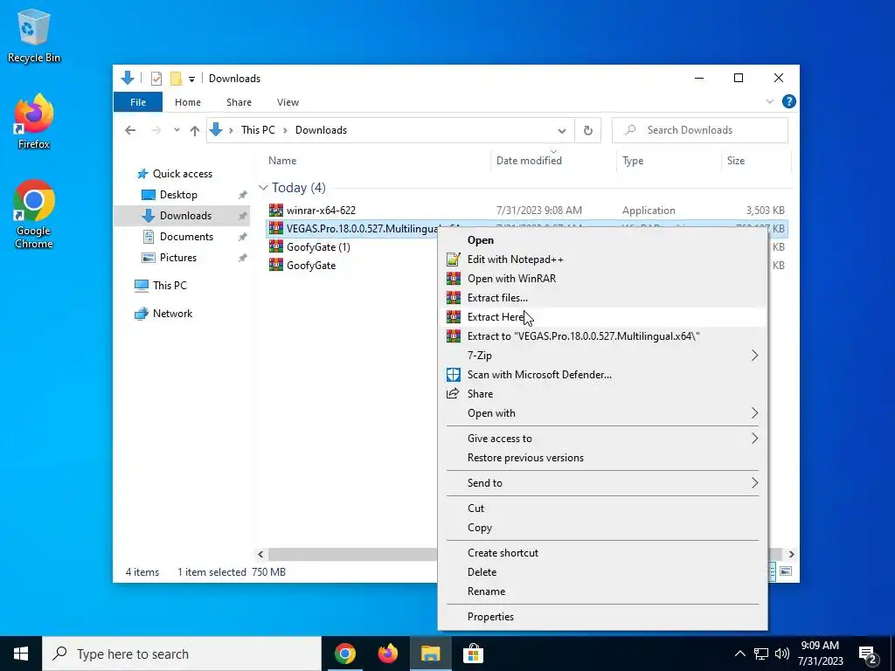Click the New folder icon in title bar
895x671 pixels.
click(x=176, y=79)
